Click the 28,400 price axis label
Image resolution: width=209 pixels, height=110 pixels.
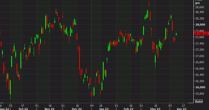(200, 12)
